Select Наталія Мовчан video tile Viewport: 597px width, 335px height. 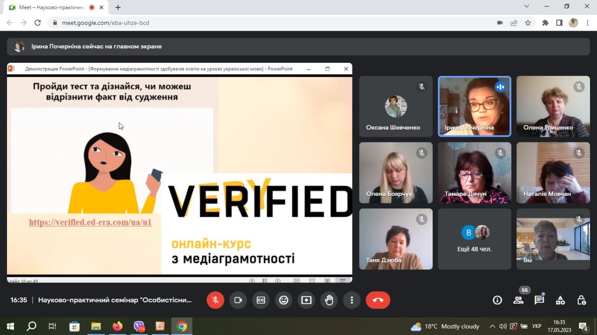pos(553,173)
